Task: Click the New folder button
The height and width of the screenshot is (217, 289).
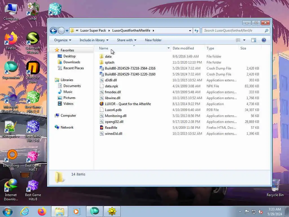Action: pyautogui.click(x=153, y=40)
